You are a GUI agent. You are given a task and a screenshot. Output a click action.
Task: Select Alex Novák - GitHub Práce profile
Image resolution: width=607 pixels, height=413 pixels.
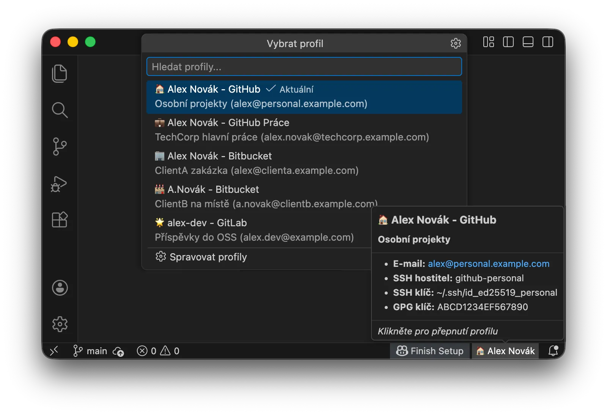pos(304,130)
